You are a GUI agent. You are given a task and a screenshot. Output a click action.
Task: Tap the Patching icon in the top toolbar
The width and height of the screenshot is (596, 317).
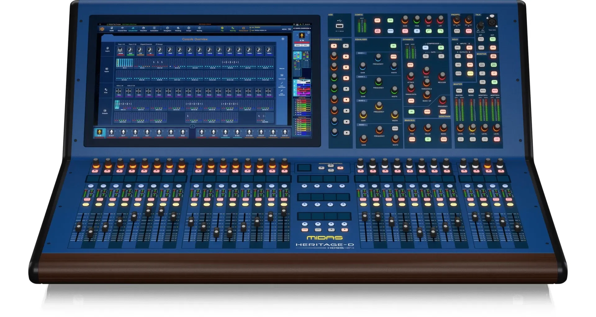(178, 29)
